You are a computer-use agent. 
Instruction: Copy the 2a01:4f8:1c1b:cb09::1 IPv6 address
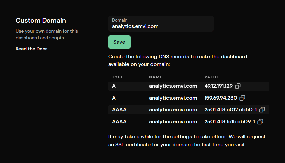coord(260,122)
